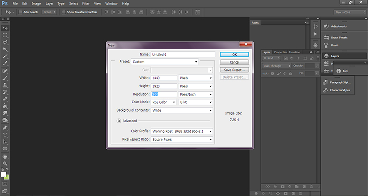The width and height of the screenshot is (368, 196).
Task: Open the Filter menu
Action: pos(86,4)
